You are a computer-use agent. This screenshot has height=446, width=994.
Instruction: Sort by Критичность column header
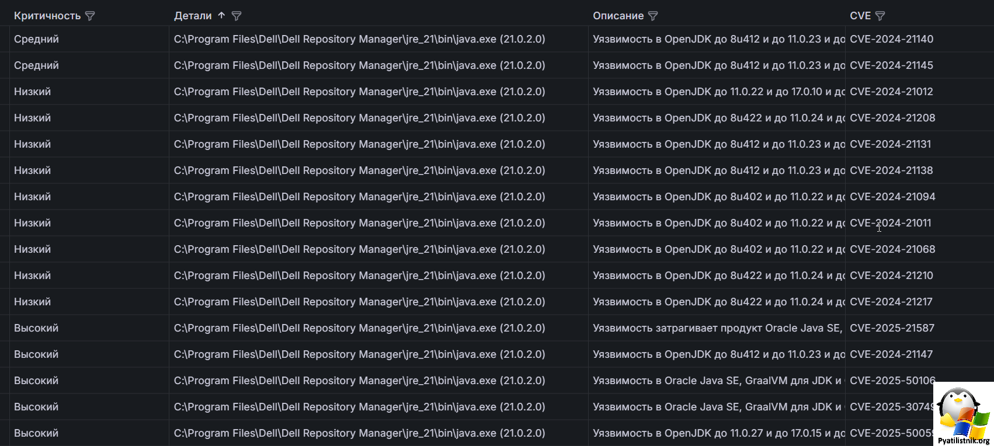click(x=47, y=16)
